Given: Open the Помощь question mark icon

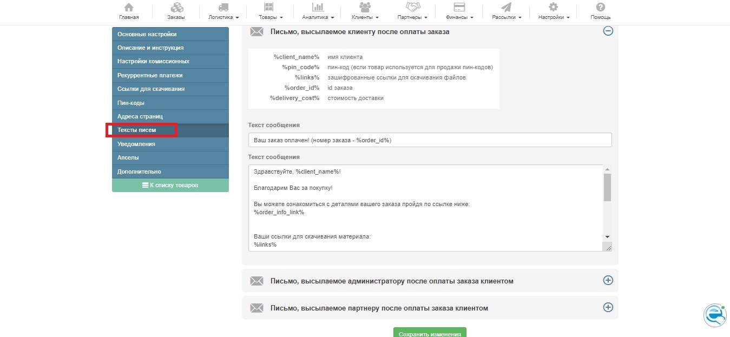Looking at the screenshot, I should point(600,8).
